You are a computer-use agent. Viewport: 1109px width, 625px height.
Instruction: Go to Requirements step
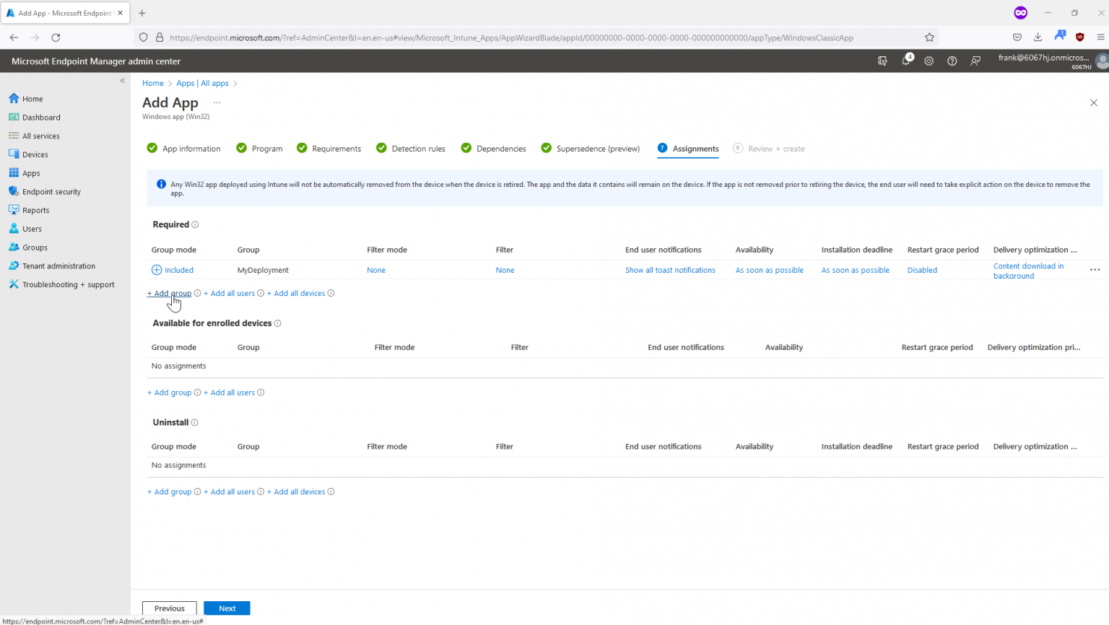click(329, 149)
